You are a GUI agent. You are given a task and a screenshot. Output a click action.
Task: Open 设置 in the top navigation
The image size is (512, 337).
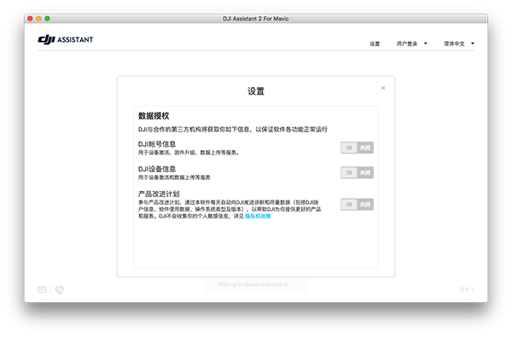point(375,44)
